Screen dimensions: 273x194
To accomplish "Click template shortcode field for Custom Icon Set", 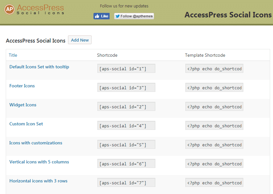I will tap(214, 125).
